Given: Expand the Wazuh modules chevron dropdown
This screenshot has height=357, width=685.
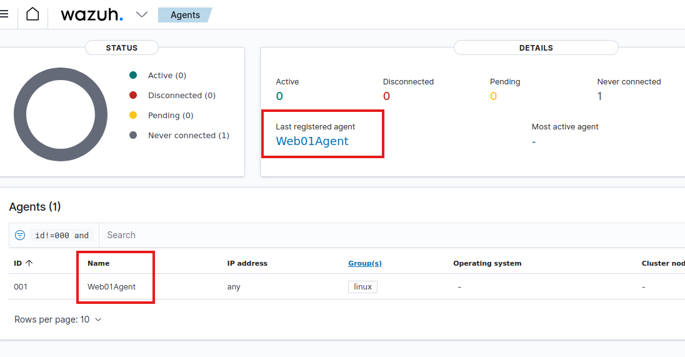Looking at the screenshot, I should [142, 14].
